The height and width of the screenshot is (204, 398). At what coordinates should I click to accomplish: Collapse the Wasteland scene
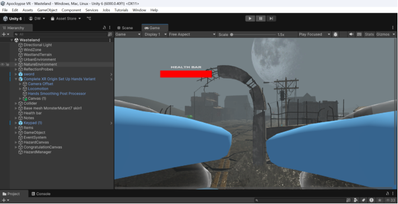point(12,40)
